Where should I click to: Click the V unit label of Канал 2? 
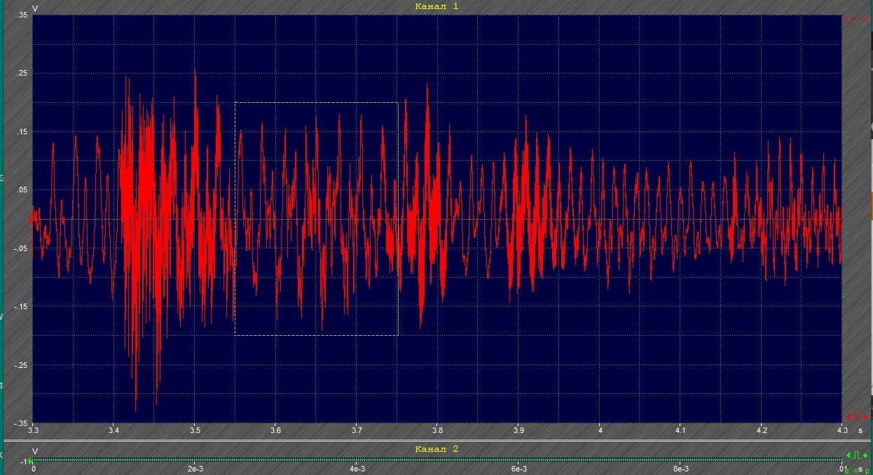(x=35, y=451)
